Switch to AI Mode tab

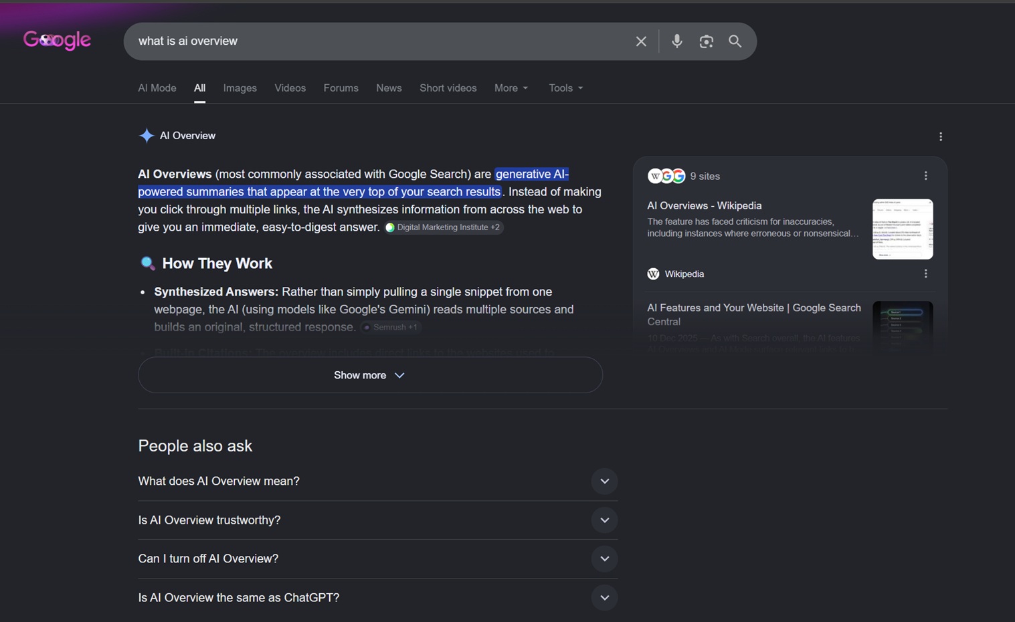[x=157, y=88]
